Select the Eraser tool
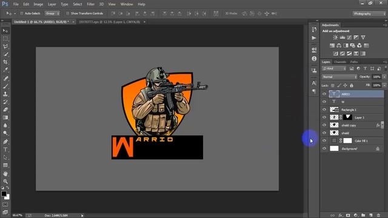Image resolution: width=388 pixels, height=218 pixels. click(x=5, y=110)
